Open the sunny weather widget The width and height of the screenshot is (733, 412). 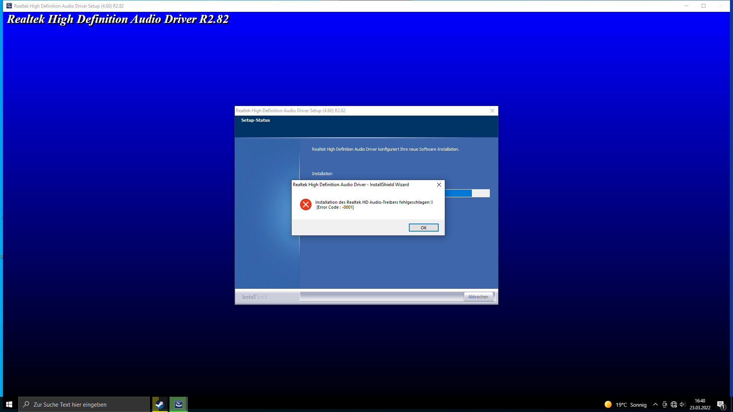click(625, 404)
